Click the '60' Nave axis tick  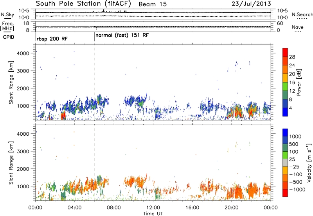(280, 23)
